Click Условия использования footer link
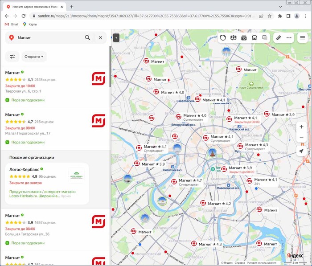The width and height of the screenshot is (312, 266). point(262,263)
